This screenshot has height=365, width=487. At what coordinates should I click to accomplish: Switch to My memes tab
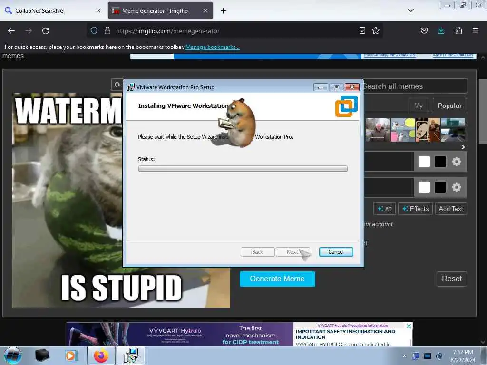tap(419, 106)
